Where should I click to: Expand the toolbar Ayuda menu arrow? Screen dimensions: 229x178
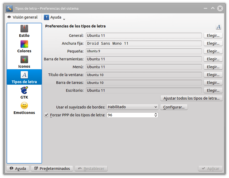pos(64,19)
